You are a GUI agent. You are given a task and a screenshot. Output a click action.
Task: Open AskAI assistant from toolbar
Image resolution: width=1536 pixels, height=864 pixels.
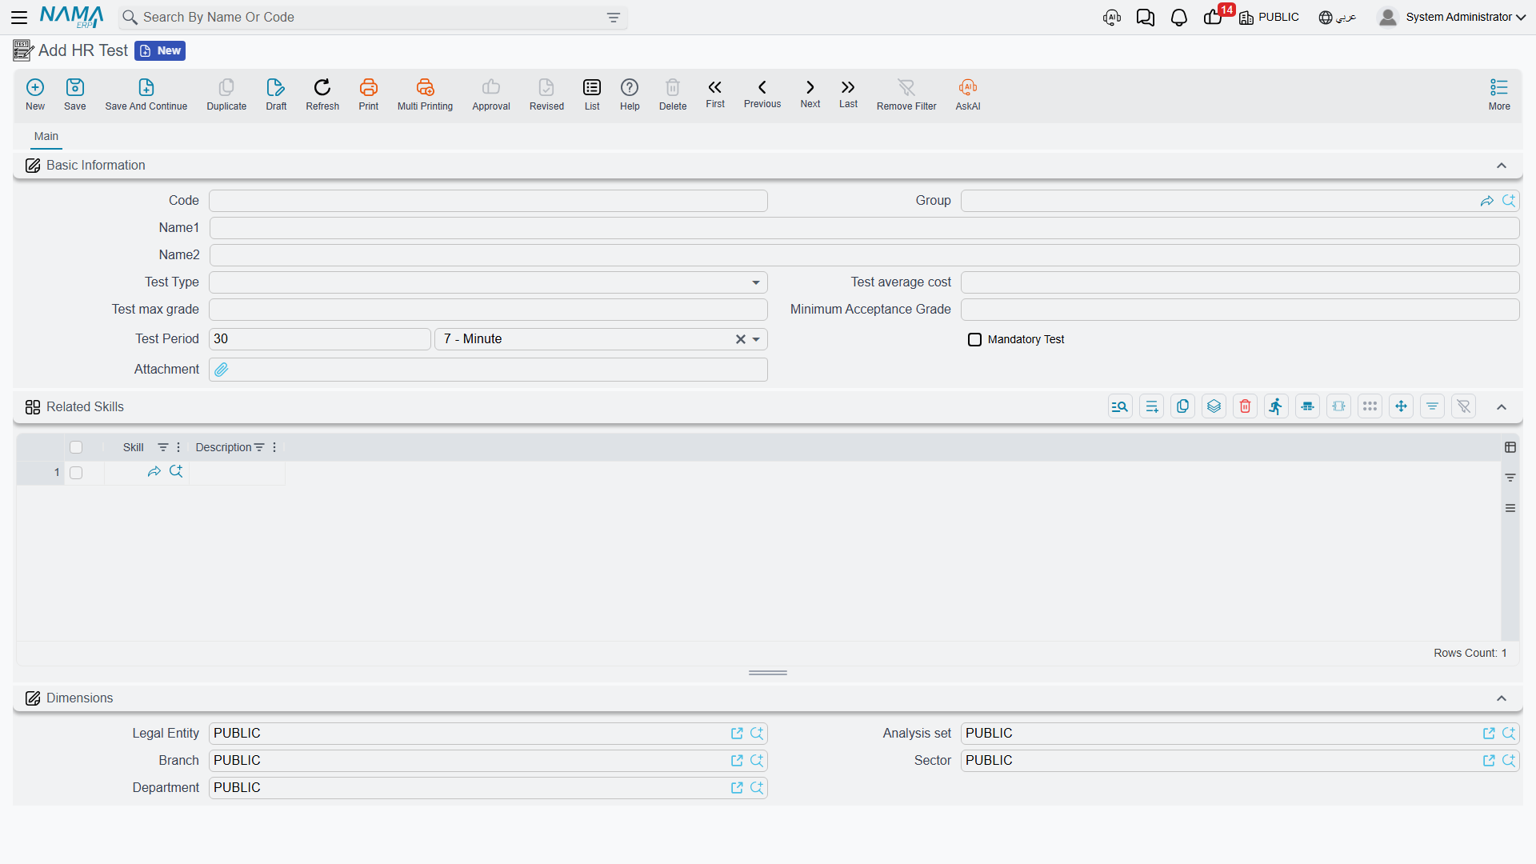968,94
